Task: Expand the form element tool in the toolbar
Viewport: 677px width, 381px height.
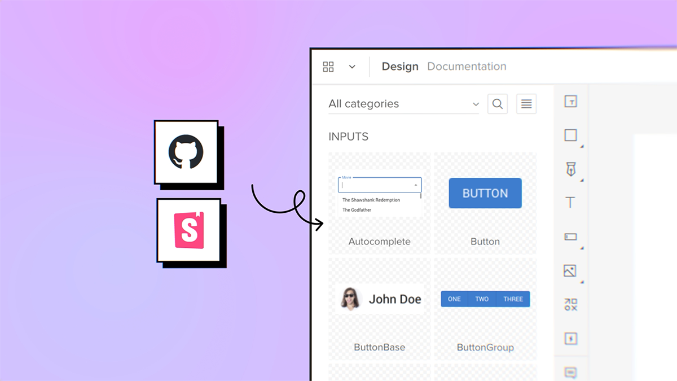Action: (x=570, y=237)
